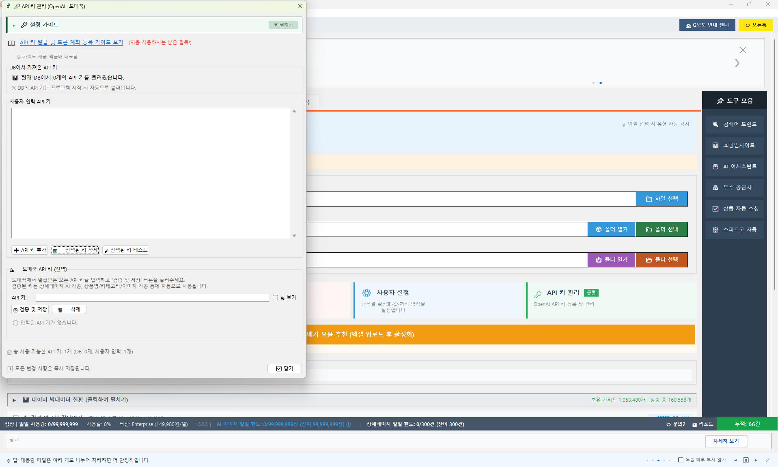
Task: Select the 입력된 API 키가 없습니다 radio indicator
Action: click(15, 323)
